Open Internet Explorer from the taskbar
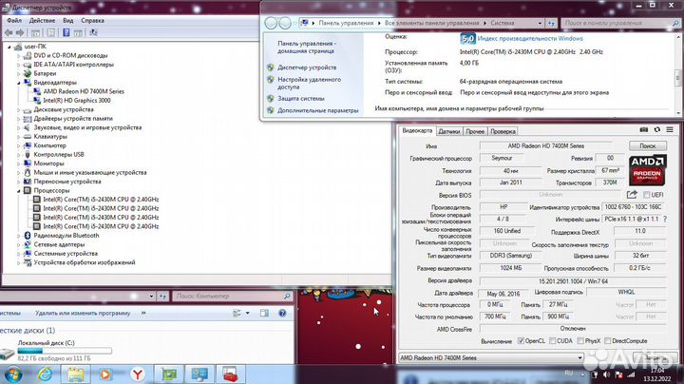Image resolution: width=684 pixels, height=384 pixels. click(x=45, y=374)
